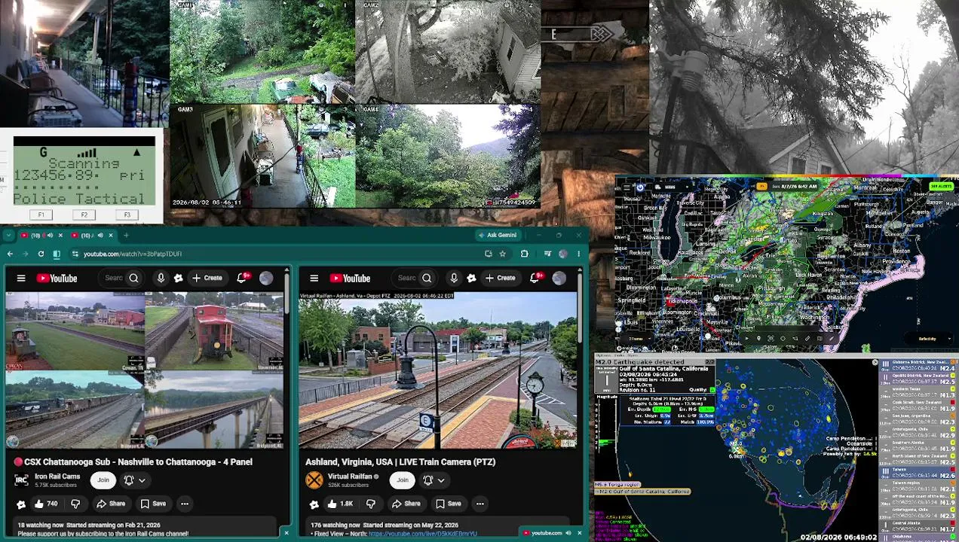Switch to the first YouTube browser tab
This screenshot has height=542, width=959.
pos(41,236)
